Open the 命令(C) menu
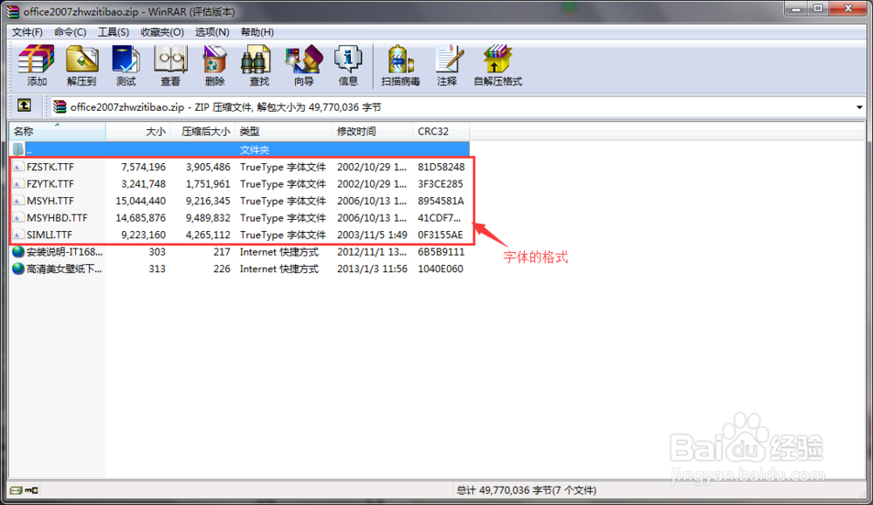Image resolution: width=873 pixels, height=505 pixels. click(x=70, y=32)
